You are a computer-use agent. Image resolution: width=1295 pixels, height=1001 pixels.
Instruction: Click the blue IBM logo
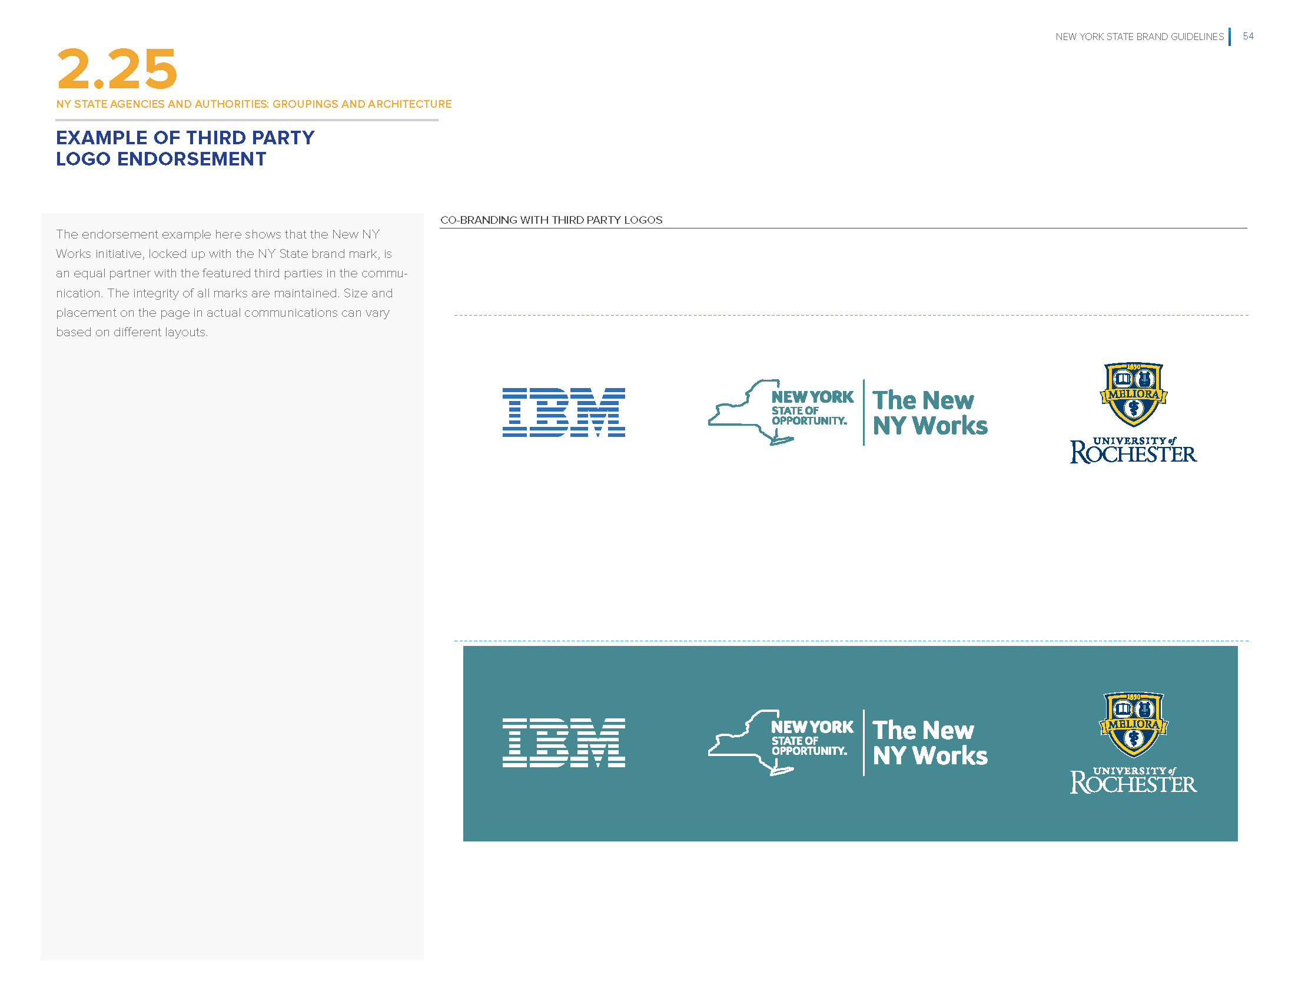pyautogui.click(x=563, y=412)
